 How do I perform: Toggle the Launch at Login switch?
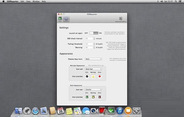click(x=94, y=33)
